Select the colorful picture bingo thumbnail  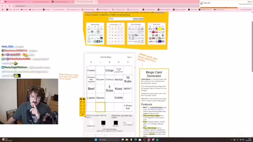(157, 34)
